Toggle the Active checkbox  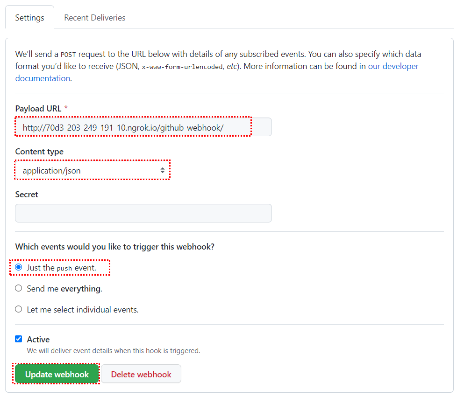click(19, 339)
